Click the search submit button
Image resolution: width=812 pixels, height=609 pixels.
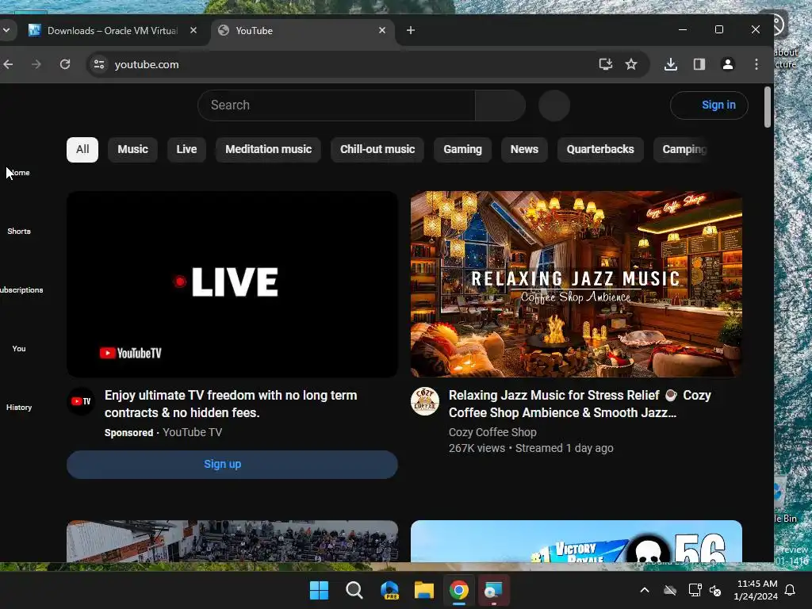[x=500, y=105]
